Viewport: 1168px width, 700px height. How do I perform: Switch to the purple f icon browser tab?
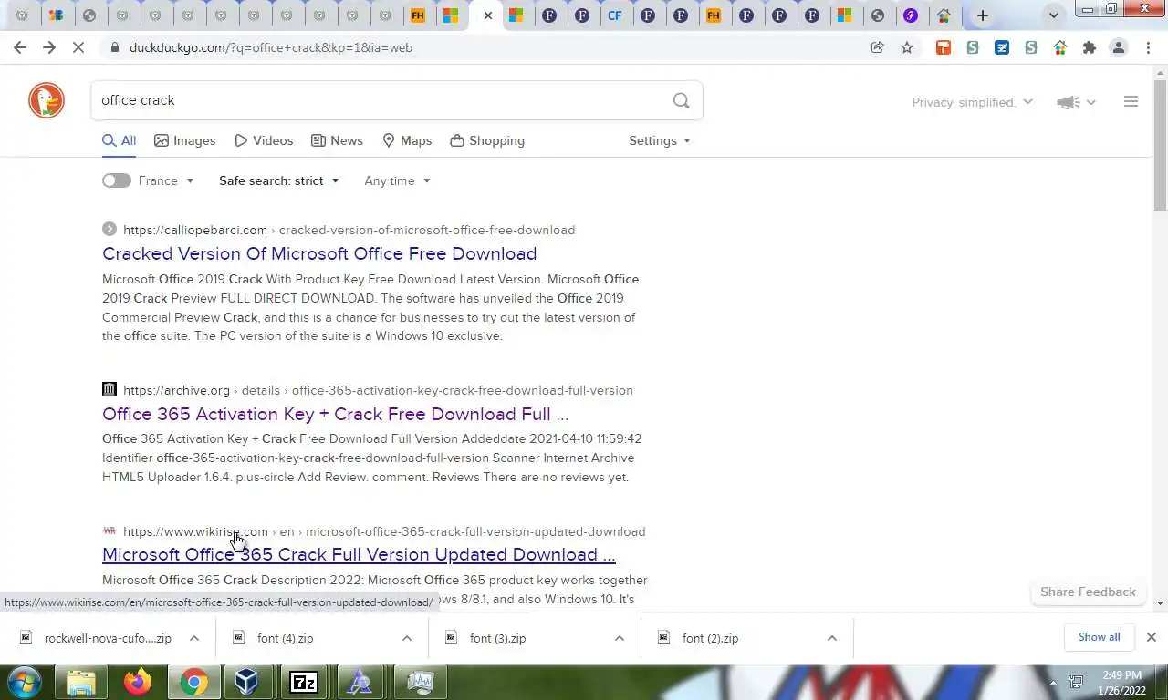911,15
